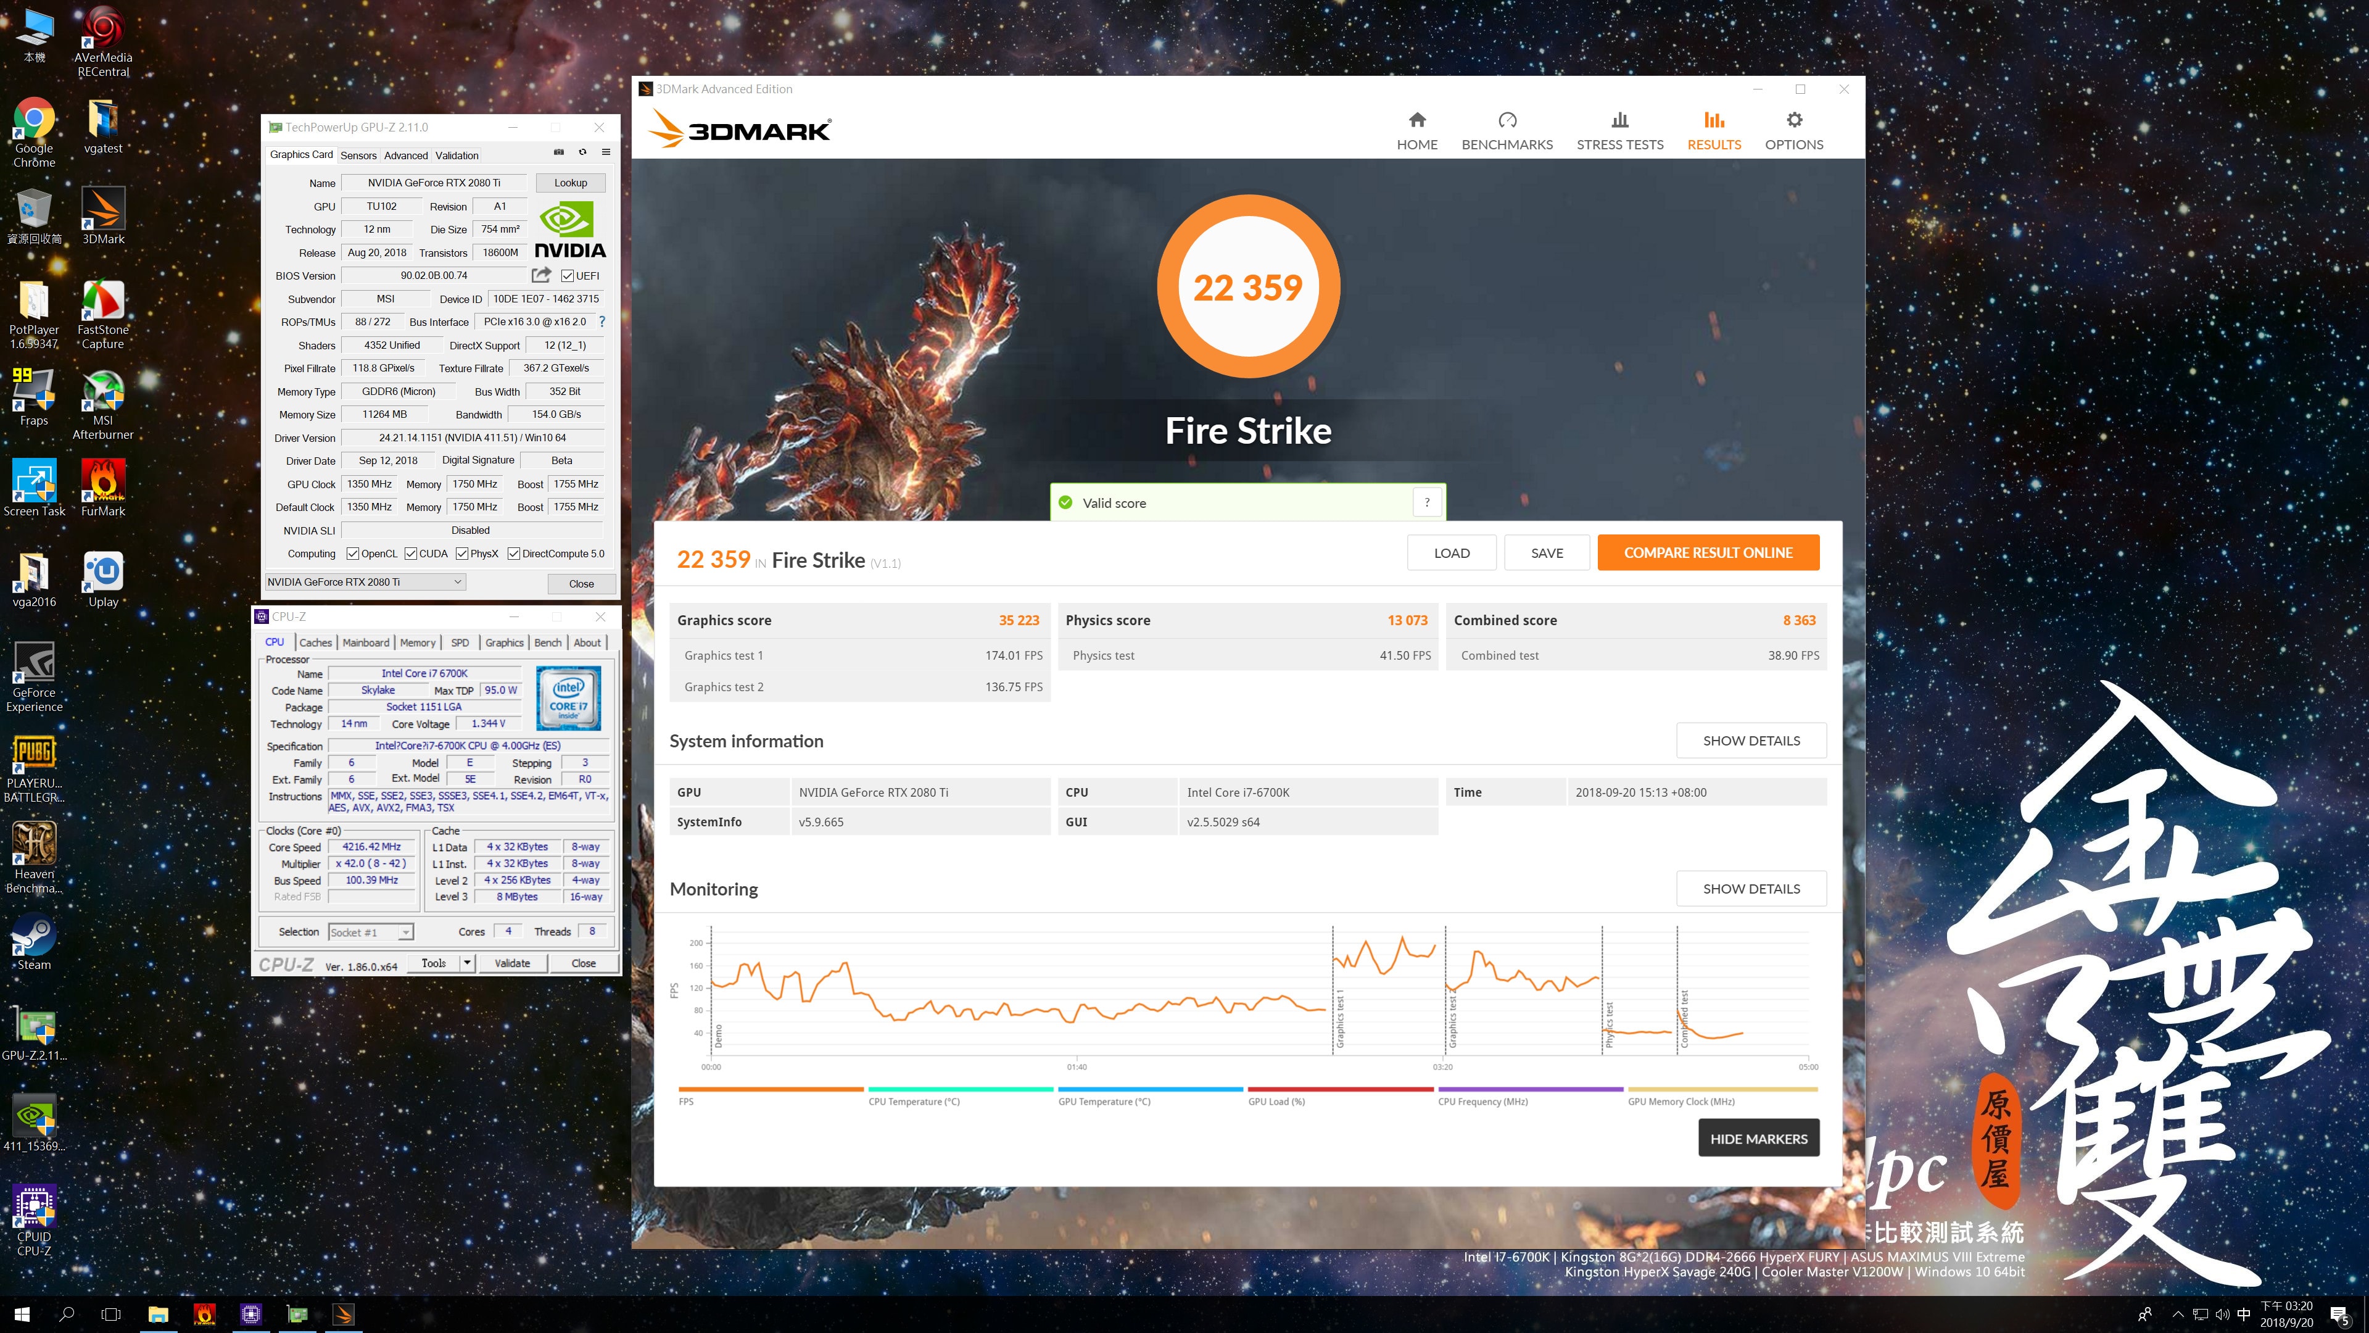Select the FurMark desktop icon
The image size is (2369, 1333).
tap(103, 488)
